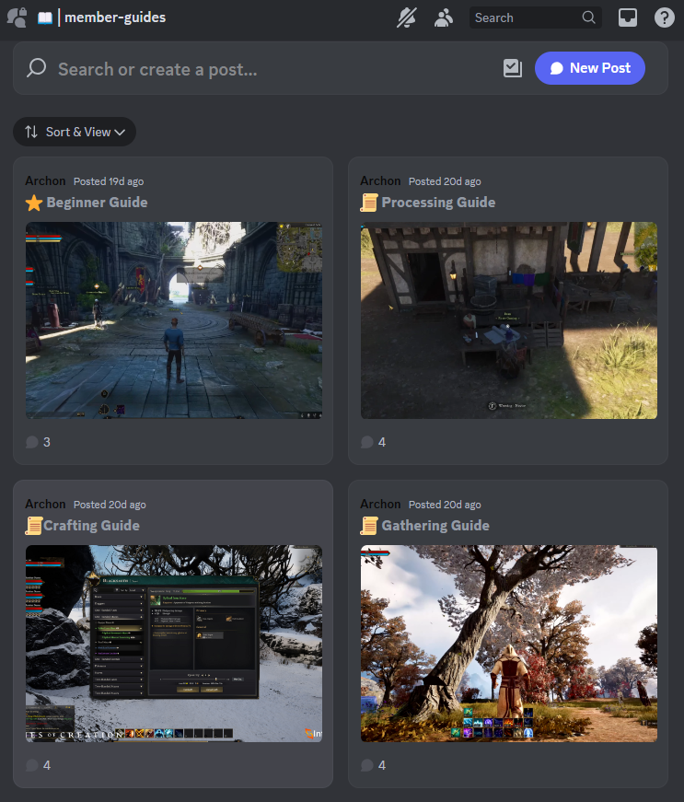Click the magnifier icon in top search box
This screenshot has width=684, height=802.
[588, 17]
